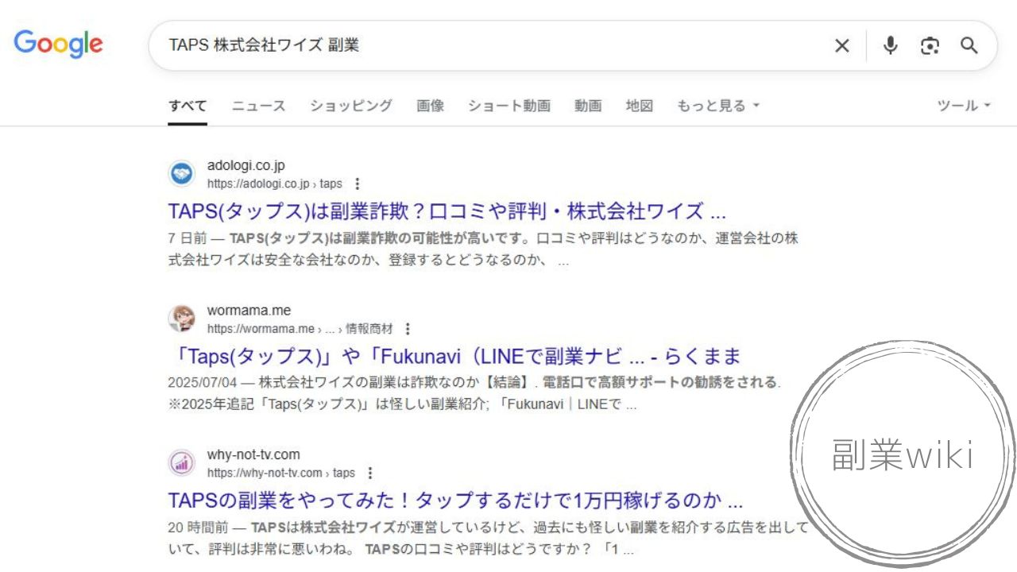The width and height of the screenshot is (1017, 572).
Task: Click the https://adologi.co.jp › taps URL
Action: [x=275, y=184]
